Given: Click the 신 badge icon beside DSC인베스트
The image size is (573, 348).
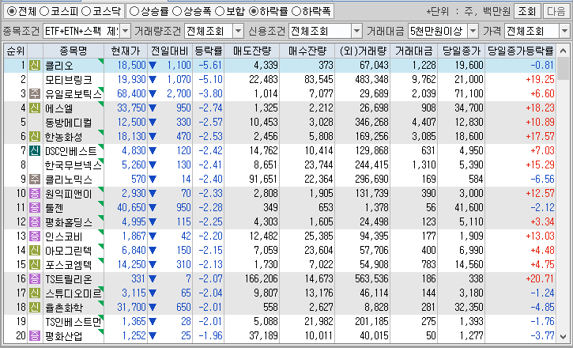Looking at the screenshot, I should (x=35, y=150).
